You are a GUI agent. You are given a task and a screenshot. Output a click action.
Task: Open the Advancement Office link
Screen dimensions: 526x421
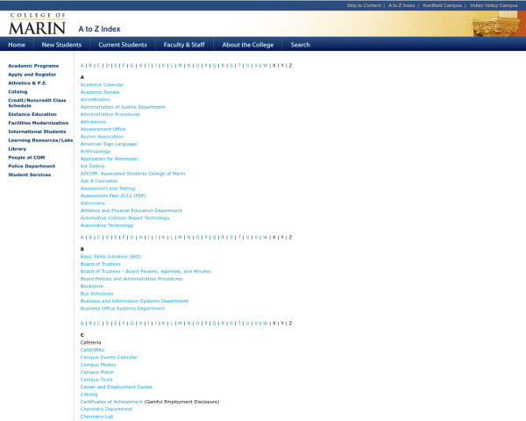103,129
